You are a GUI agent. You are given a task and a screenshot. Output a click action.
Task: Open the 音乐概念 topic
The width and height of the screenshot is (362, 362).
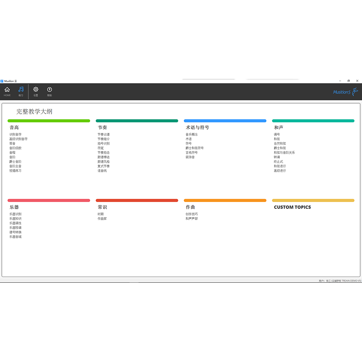(x=192, y=135)
